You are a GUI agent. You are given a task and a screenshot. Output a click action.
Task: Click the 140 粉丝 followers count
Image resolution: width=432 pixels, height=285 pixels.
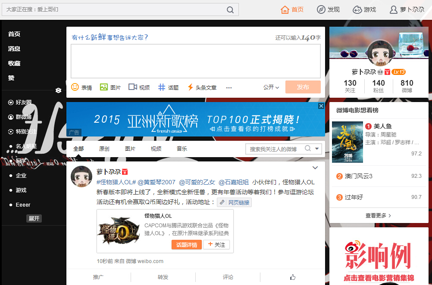(378, 86)
